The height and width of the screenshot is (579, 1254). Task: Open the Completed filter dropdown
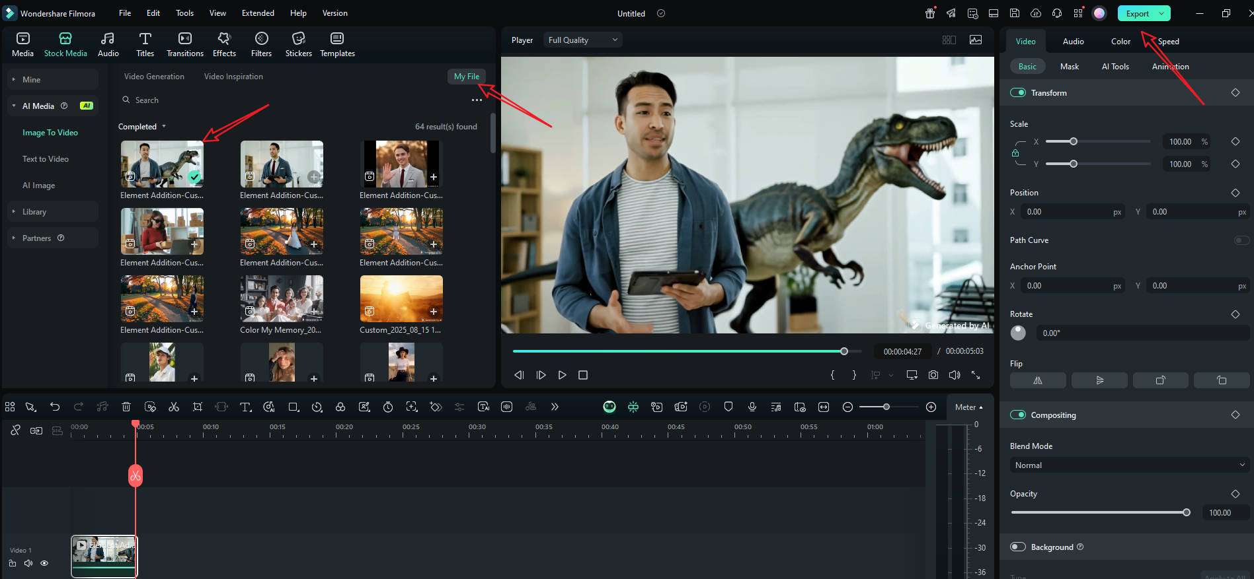point(141,127)
